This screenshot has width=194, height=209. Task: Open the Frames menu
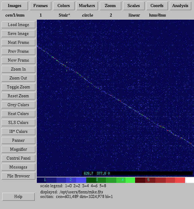pos(41,6)
